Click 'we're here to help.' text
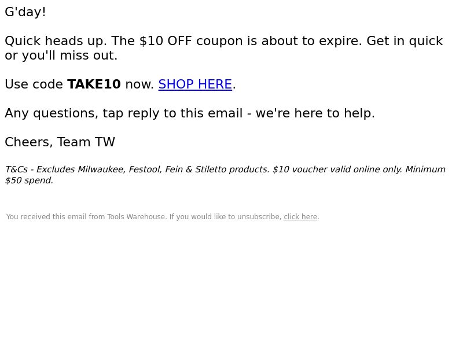The width and height of the screenshot is (463, 347). pyautogui.click(x=315, y=113)
